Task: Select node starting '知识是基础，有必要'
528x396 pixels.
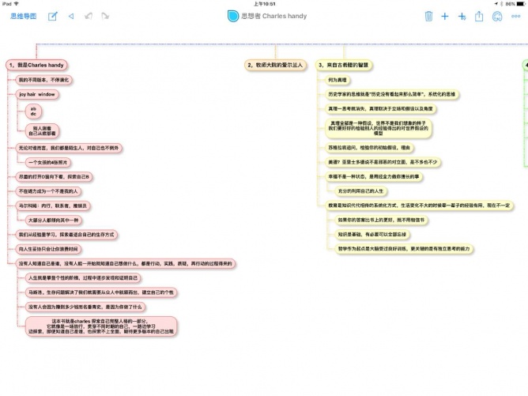Action: (372, 235)
